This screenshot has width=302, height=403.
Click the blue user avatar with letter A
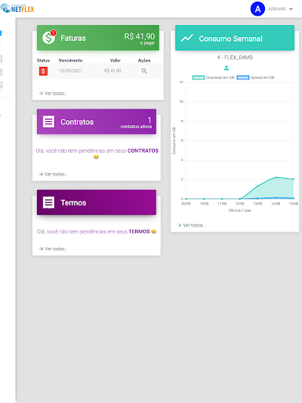point(258,9)
